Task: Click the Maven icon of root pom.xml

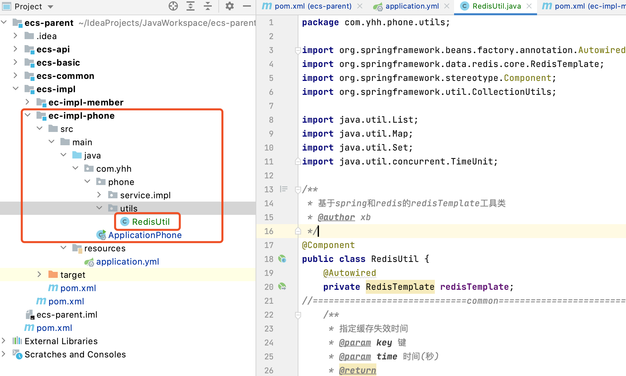Action: [29, 328]
